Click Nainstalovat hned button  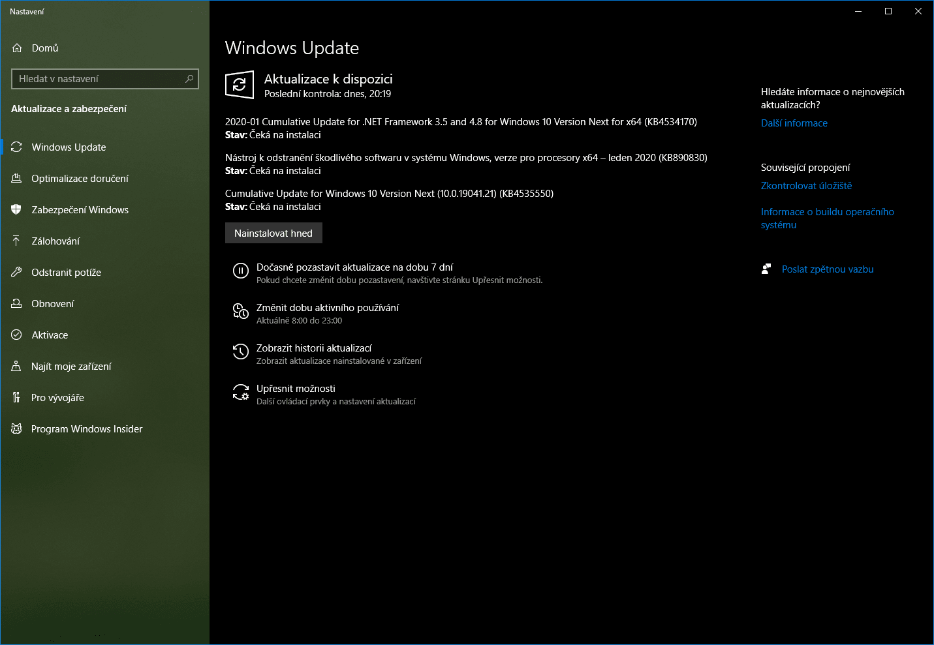[273, 233]
